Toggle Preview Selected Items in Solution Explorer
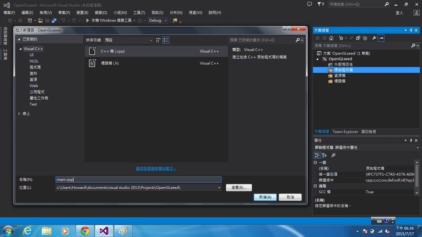The image size is (422, 237). 381,38
